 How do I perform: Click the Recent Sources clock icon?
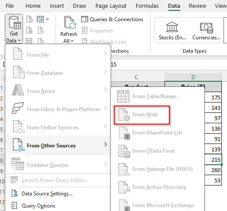click(41, 30)
